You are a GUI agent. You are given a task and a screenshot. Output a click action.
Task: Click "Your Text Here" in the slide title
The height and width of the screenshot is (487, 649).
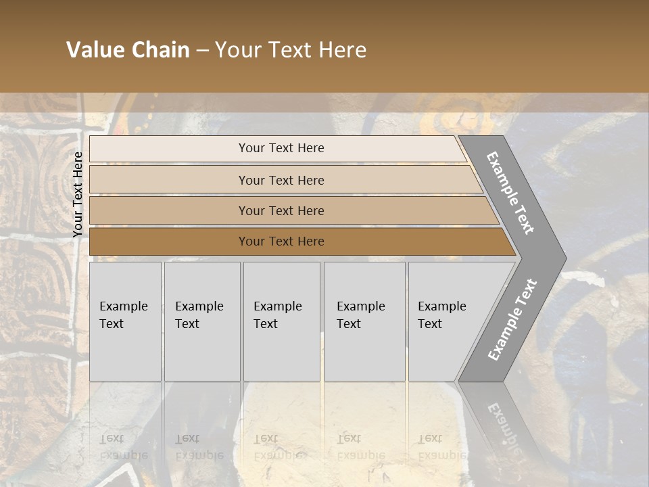[x=291, y=50]
